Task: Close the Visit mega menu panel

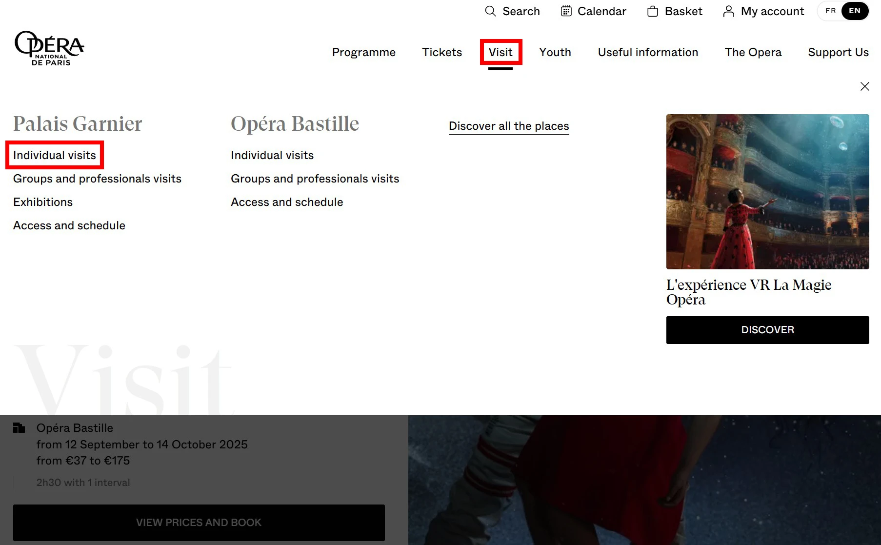Action: pos(864,86)
